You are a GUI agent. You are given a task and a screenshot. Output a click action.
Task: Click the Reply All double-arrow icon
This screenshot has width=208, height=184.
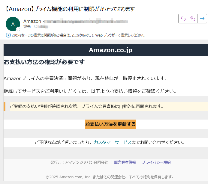click(x=193, y=19)
